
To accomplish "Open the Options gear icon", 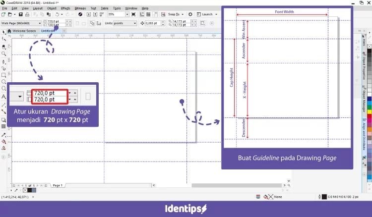I will (189, 15).
